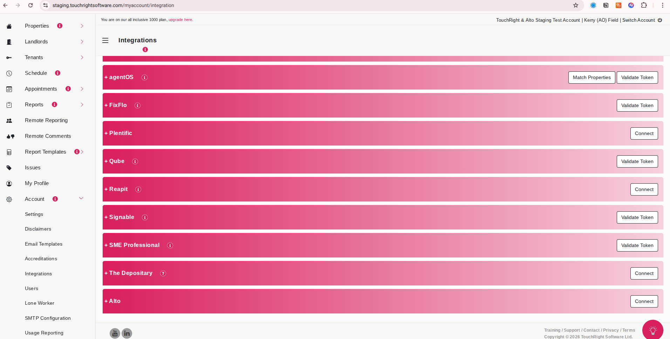Expand the Appointments sidebar chevron
670x339 pixels.
(x=82, y=89)
